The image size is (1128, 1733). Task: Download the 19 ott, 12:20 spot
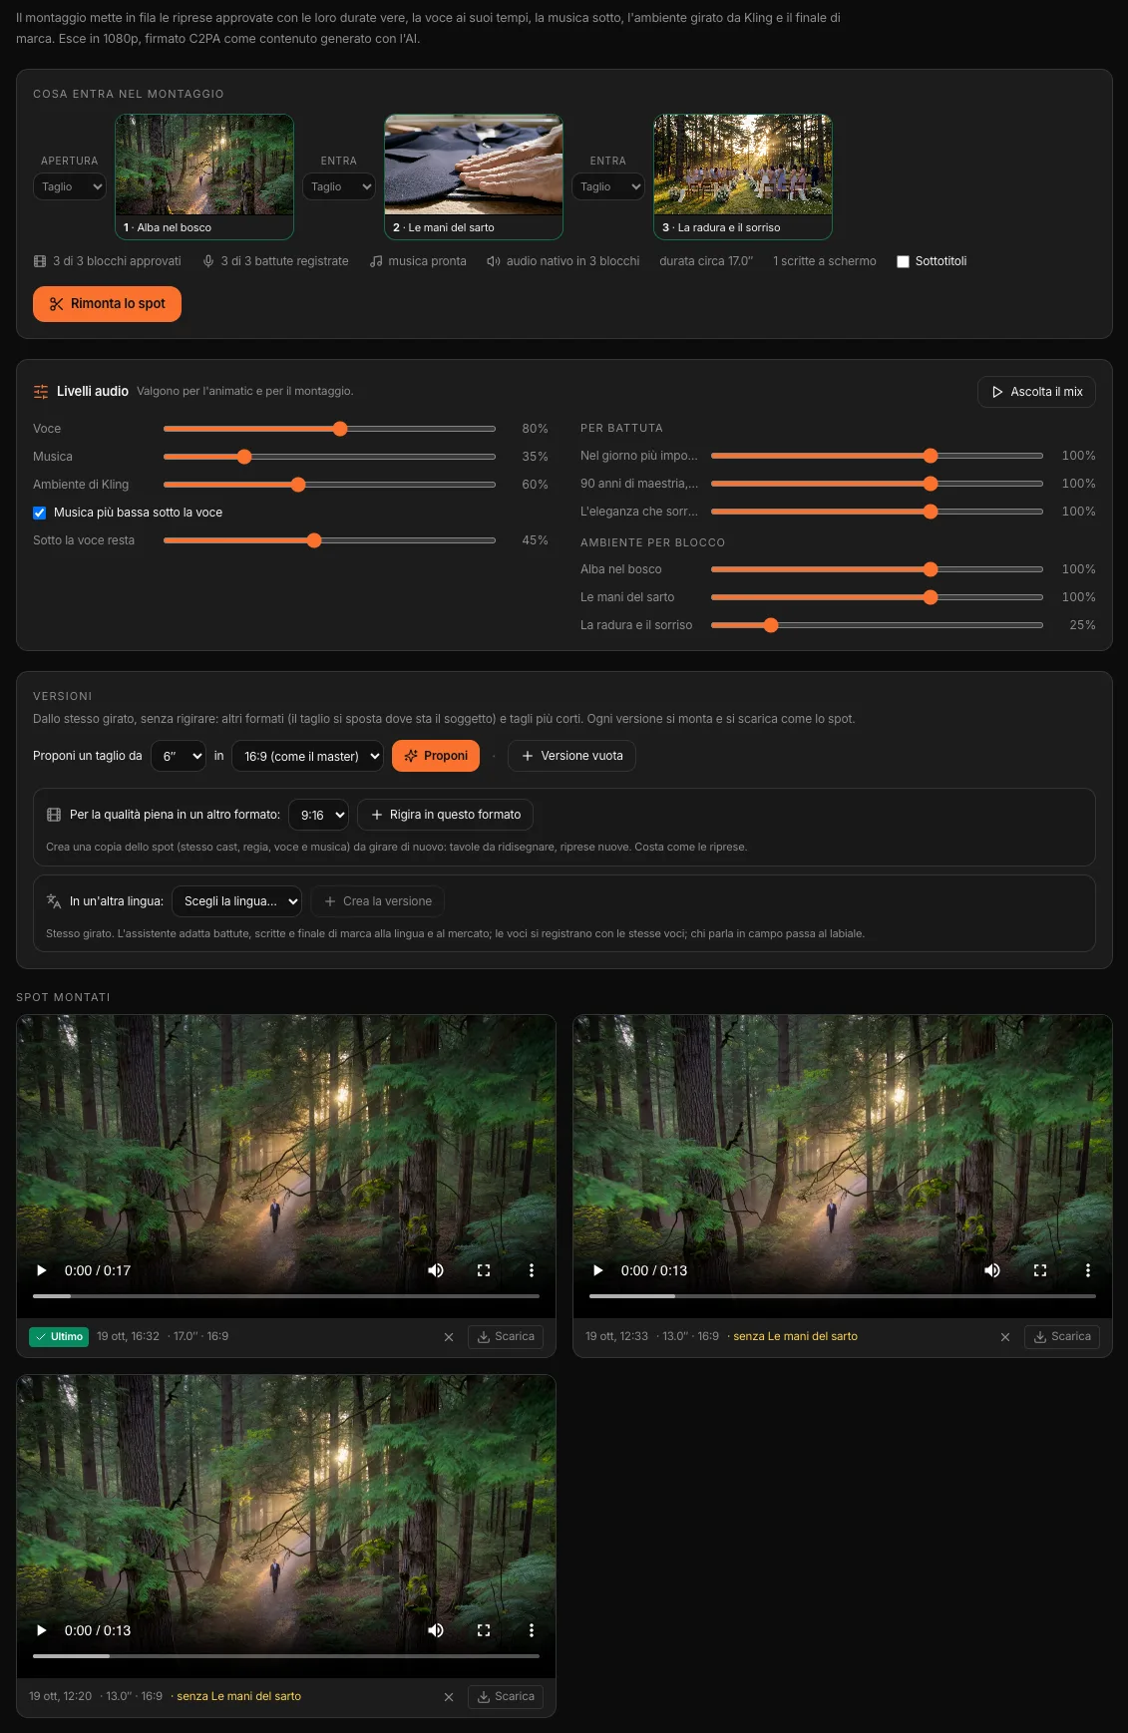tap(506, 1697)
